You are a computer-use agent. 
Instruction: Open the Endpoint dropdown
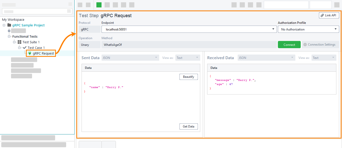(x=273, y=29)
